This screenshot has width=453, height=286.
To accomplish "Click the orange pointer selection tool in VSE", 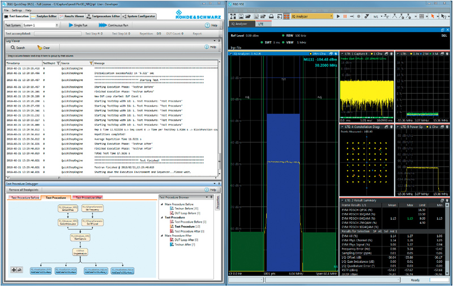I will point(433,16).
